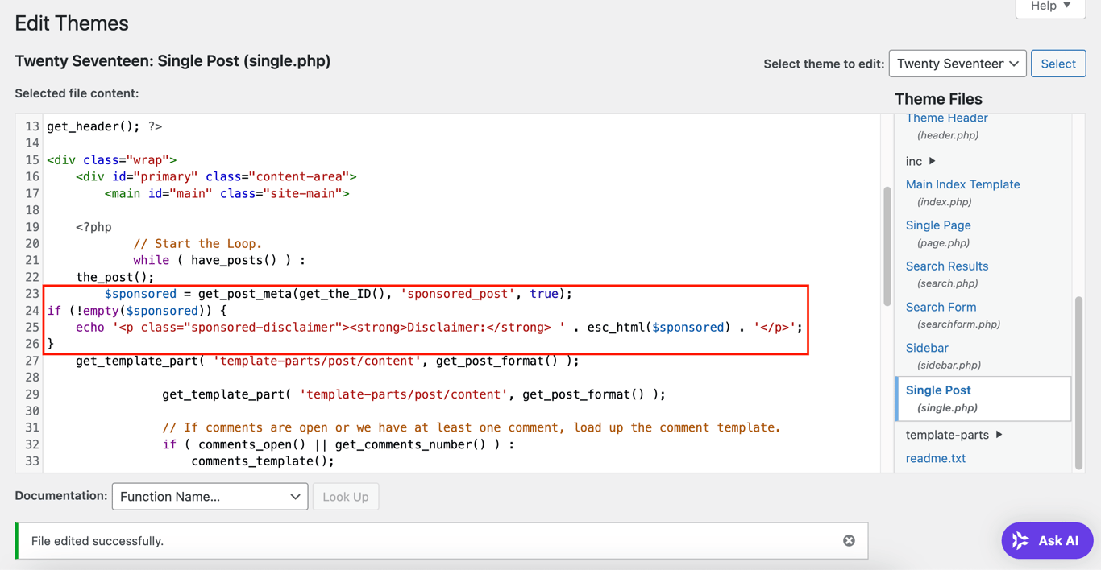Open the Search Form (searchform.php) file
1101x570 pixels.
941,307
